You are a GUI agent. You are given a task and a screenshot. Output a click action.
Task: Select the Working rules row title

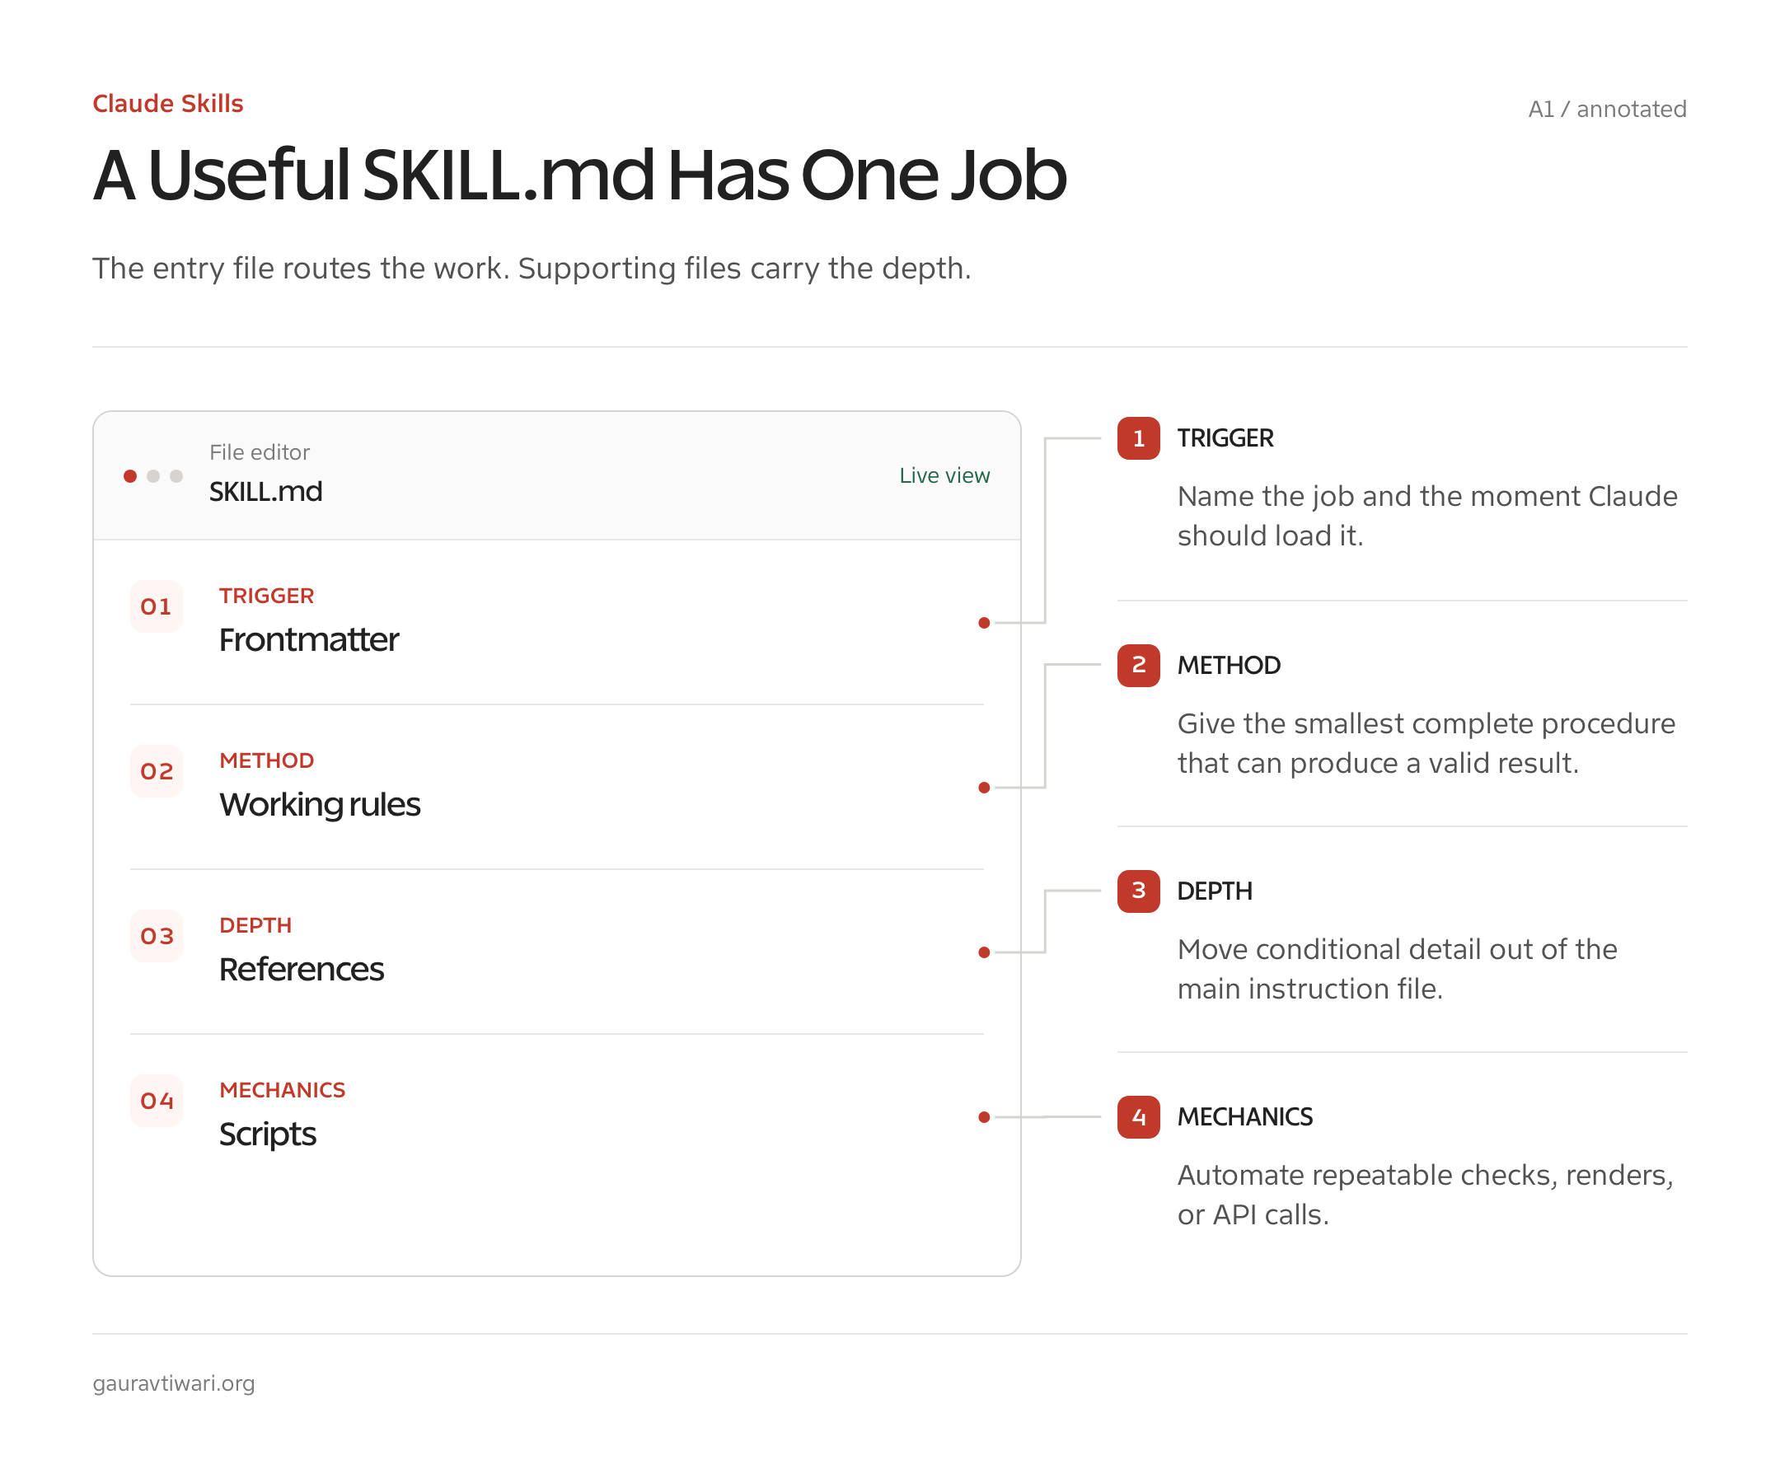tap(320, 805)
